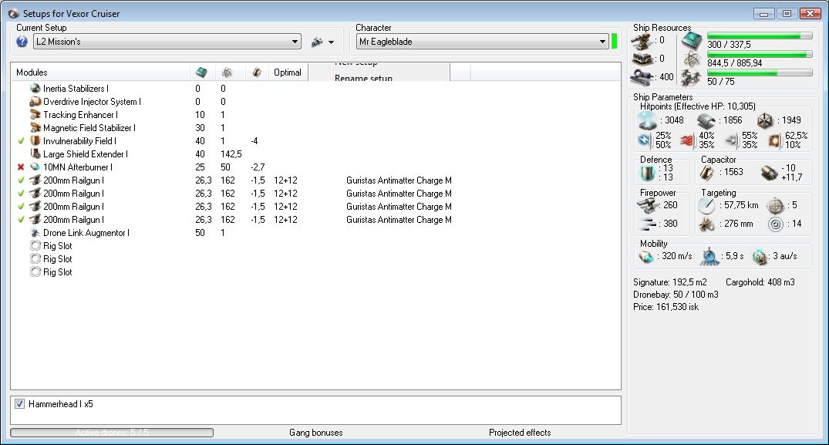Click the setup tools wrench icon

[317, 42]
